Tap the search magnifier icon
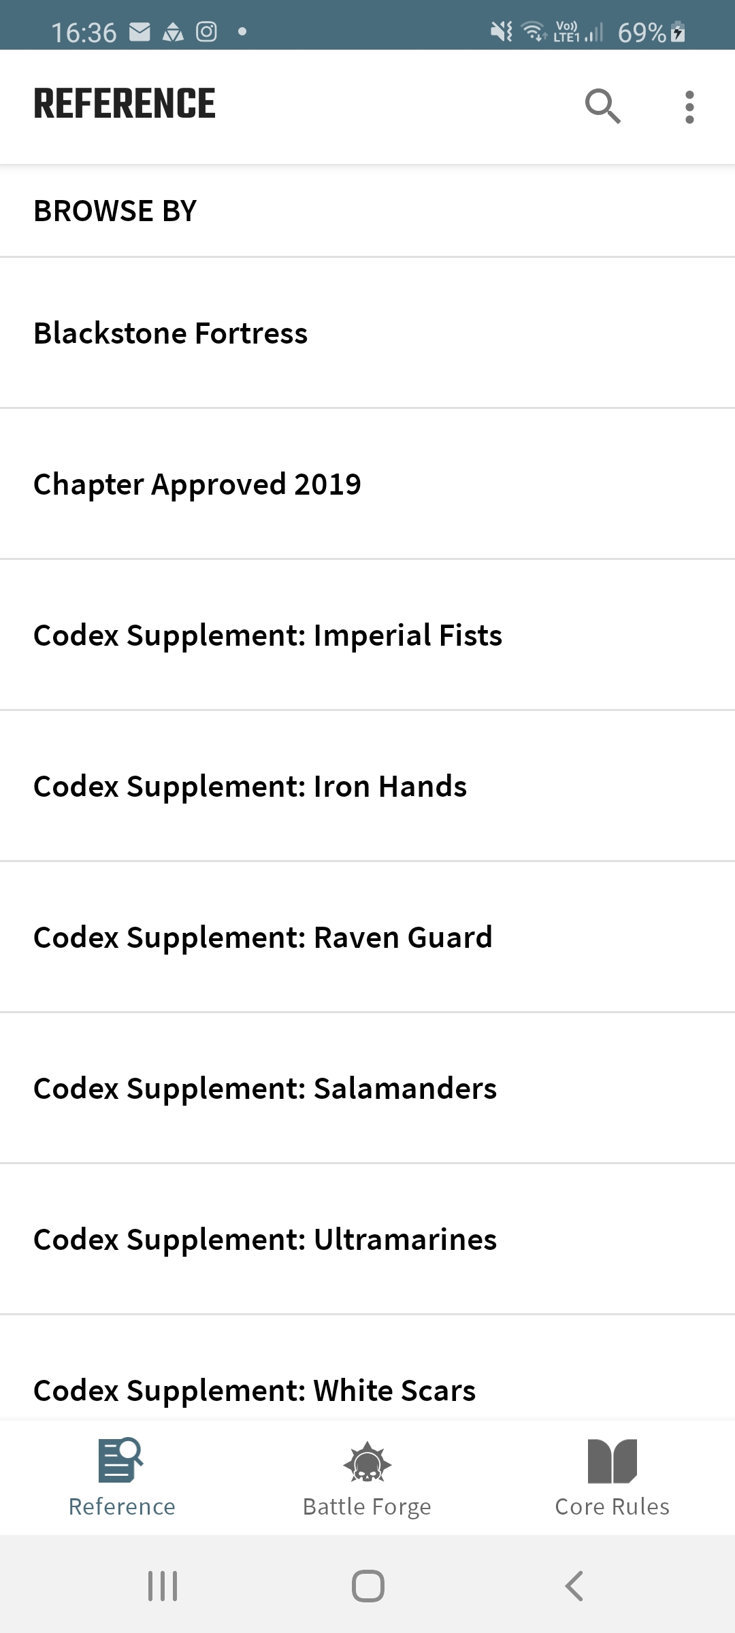The image size is (735, 1633). 603,106
